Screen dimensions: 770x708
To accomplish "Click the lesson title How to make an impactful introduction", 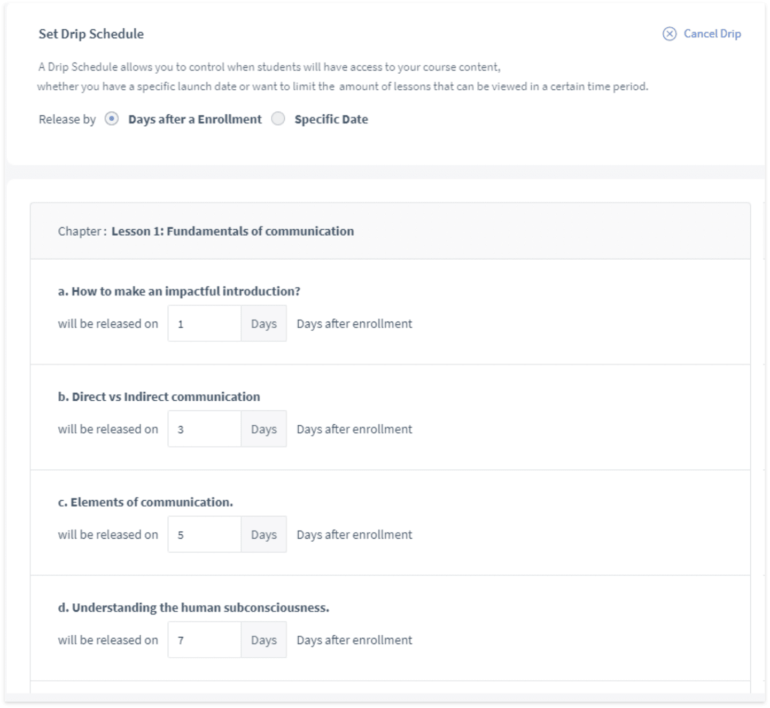I will (180, 291).
